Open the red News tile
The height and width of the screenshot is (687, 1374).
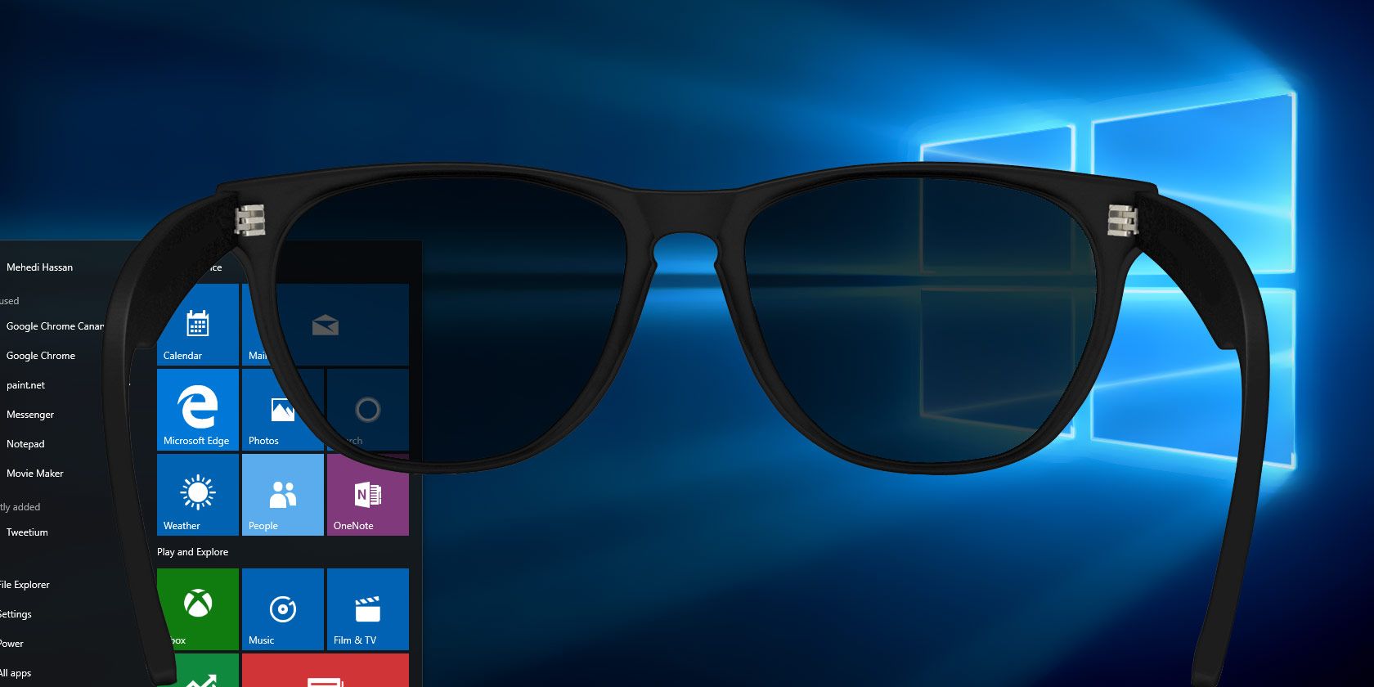pyautogui.click(x=326, y=671)
